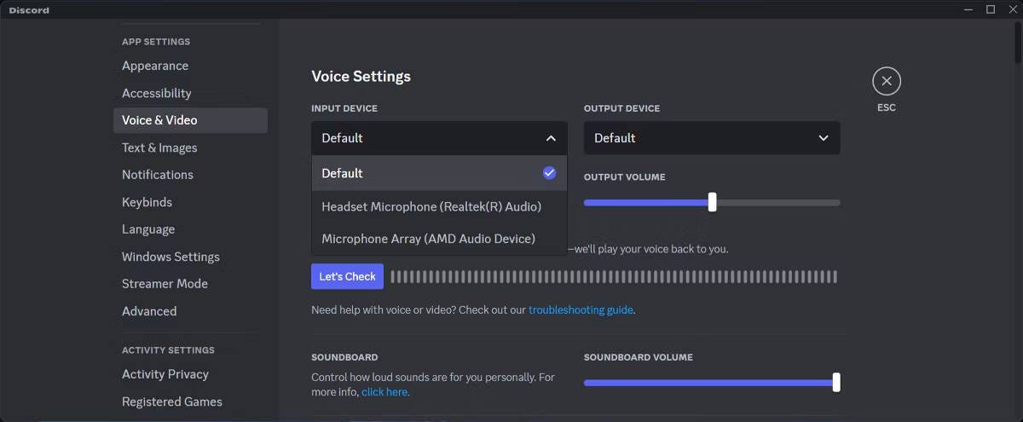Follow the soundboard 'click here' link
The image size is (1023, 422).
tap(384, 392)
